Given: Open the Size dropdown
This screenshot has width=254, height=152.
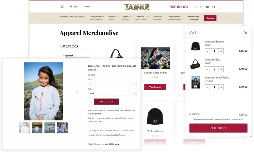Looking at the screenshot, I should point(112,84).
